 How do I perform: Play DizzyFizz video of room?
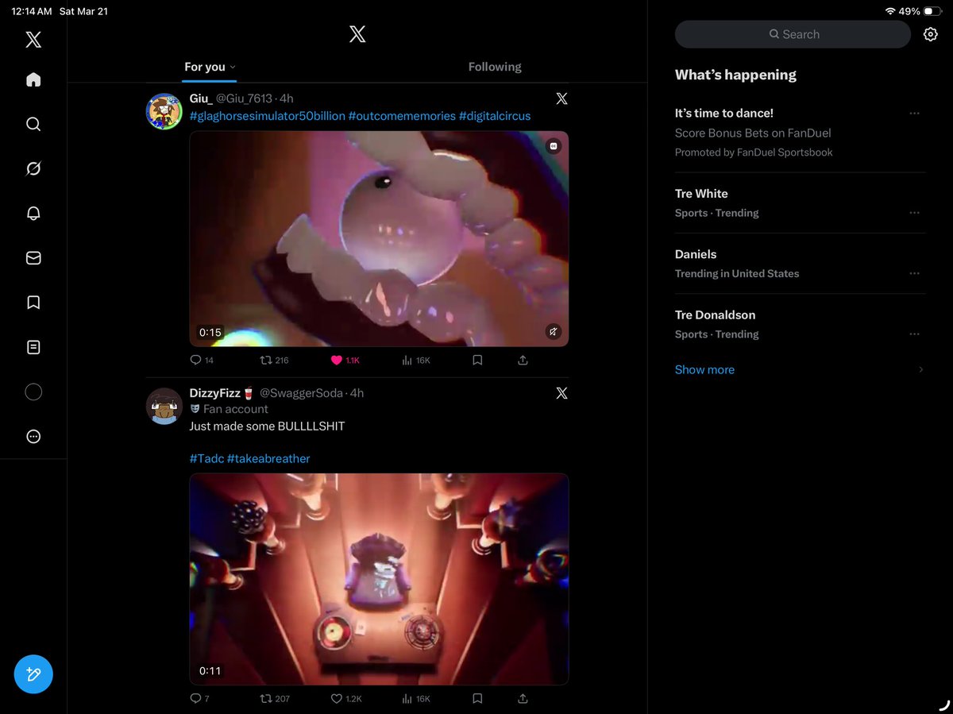(379, 579)
